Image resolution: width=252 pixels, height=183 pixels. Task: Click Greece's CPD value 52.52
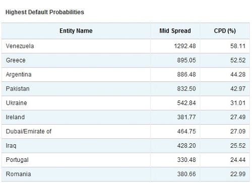tap(238, 60)
